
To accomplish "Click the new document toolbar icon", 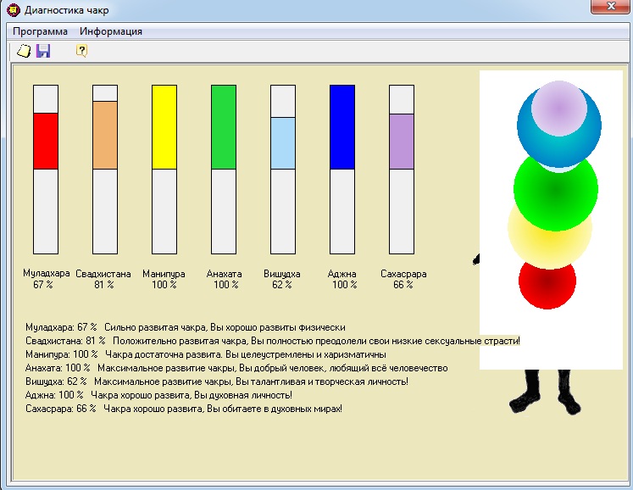I will (24, 51).
